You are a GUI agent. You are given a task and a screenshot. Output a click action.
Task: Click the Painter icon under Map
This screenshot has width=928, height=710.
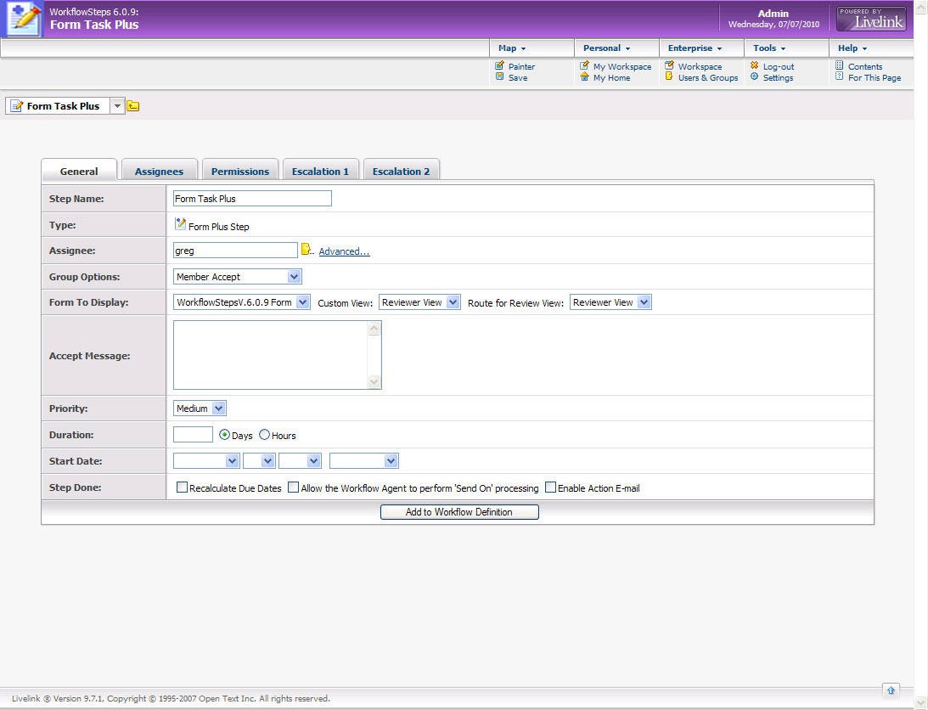500,66
